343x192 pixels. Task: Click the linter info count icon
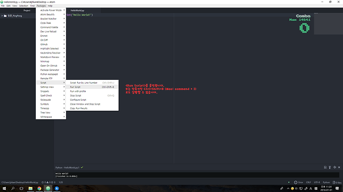click(x=52, y=182)
